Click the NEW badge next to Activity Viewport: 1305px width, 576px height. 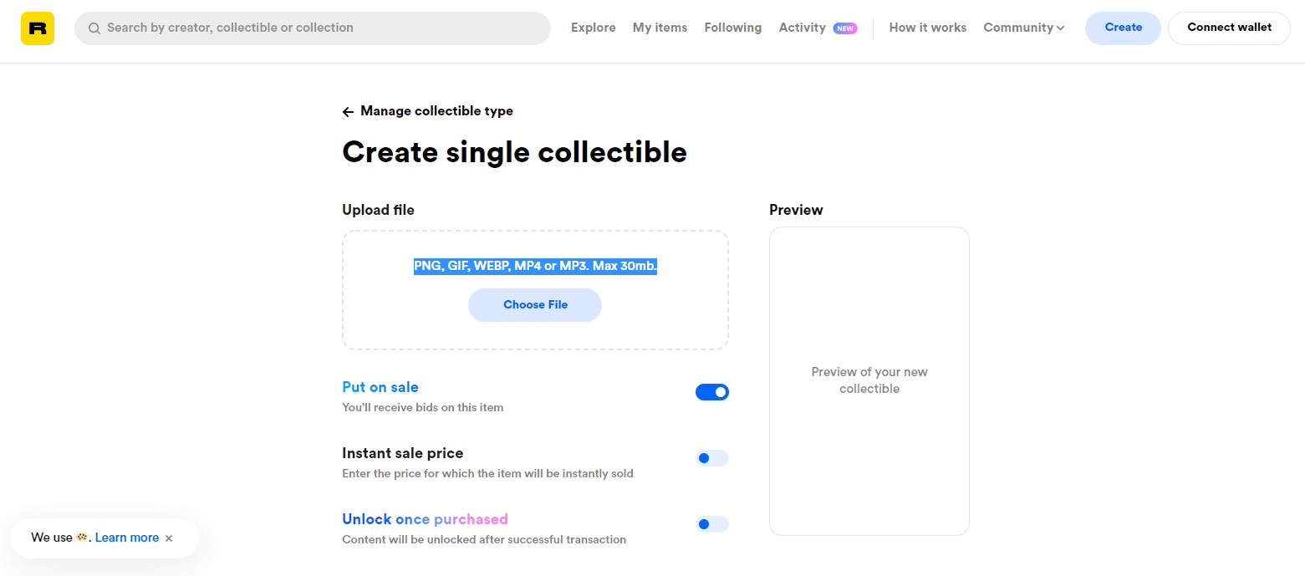pyautogui.click(x=845, y=28)
